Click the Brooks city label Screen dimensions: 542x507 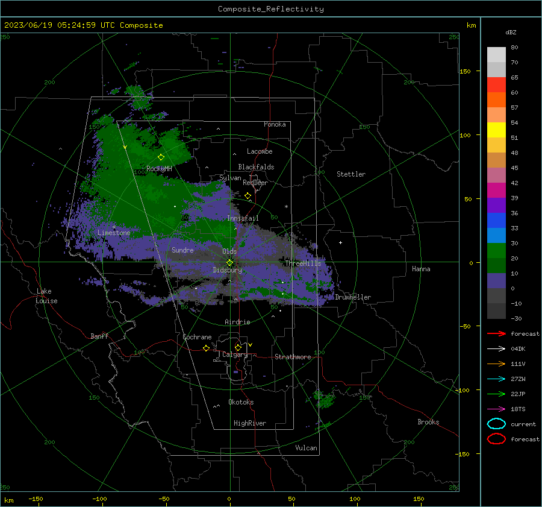[x=428, y=422]
